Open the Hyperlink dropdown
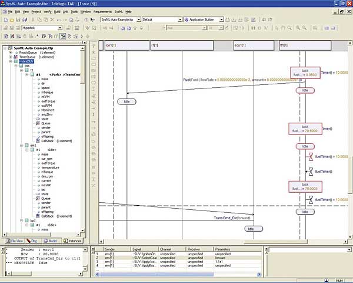The image size is (353, 283). click(x=60, y=28)
